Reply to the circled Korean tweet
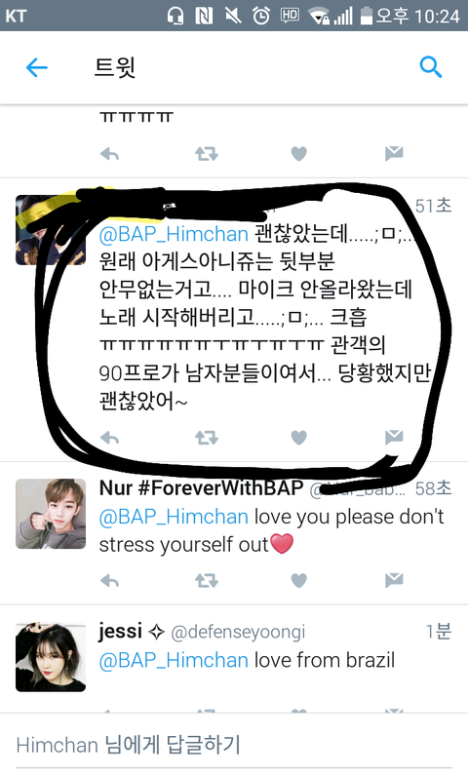Screen dimensions: 468x775 109,438
